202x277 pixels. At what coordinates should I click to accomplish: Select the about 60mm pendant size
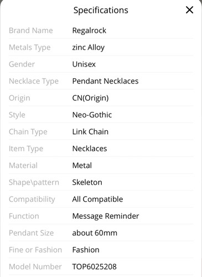pyautogui.click(x=95, y=233)
